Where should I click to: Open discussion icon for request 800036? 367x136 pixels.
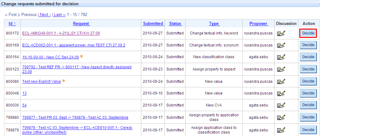click(281, 105)
